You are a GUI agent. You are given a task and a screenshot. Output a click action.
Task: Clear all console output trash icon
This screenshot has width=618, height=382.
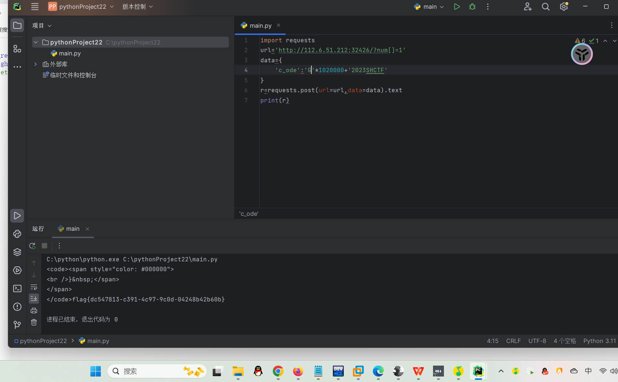[34, 322]
